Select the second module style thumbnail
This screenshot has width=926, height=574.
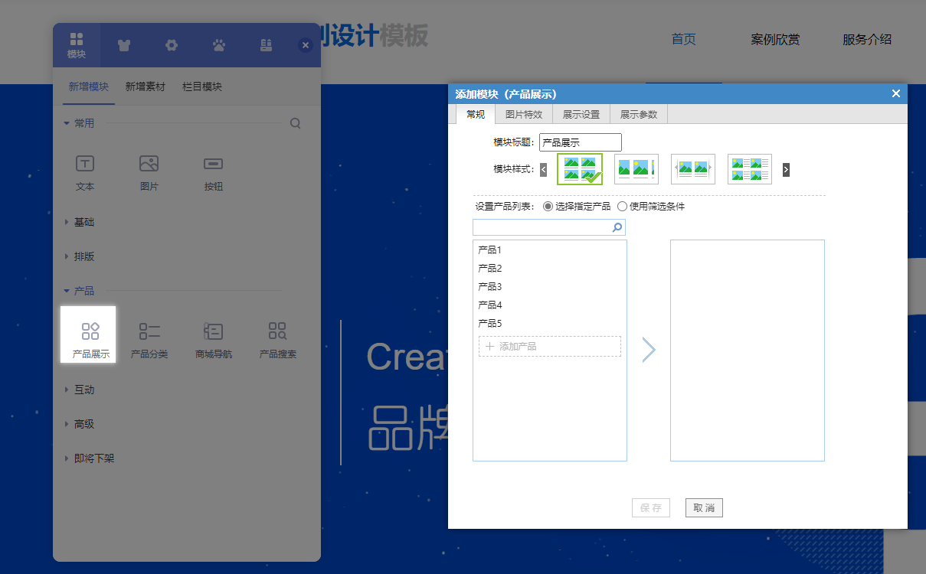(x=636, y=168)
